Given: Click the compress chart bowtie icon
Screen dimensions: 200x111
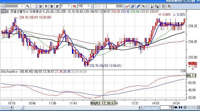Looking at the screenshot, I should click(x=180, y=107).
